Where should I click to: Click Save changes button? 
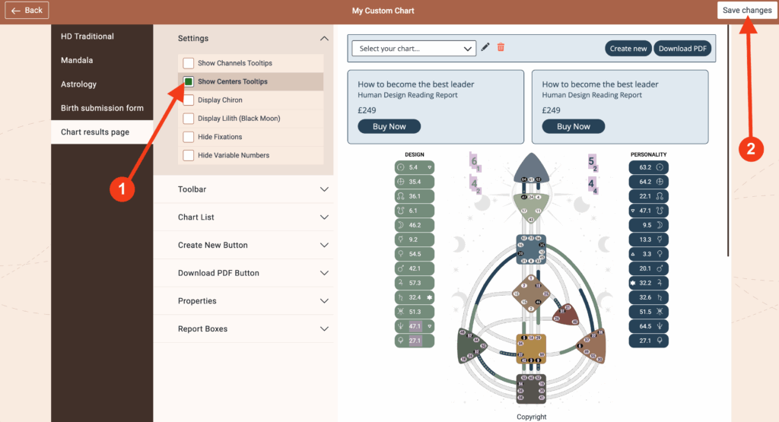click(746, 10)
